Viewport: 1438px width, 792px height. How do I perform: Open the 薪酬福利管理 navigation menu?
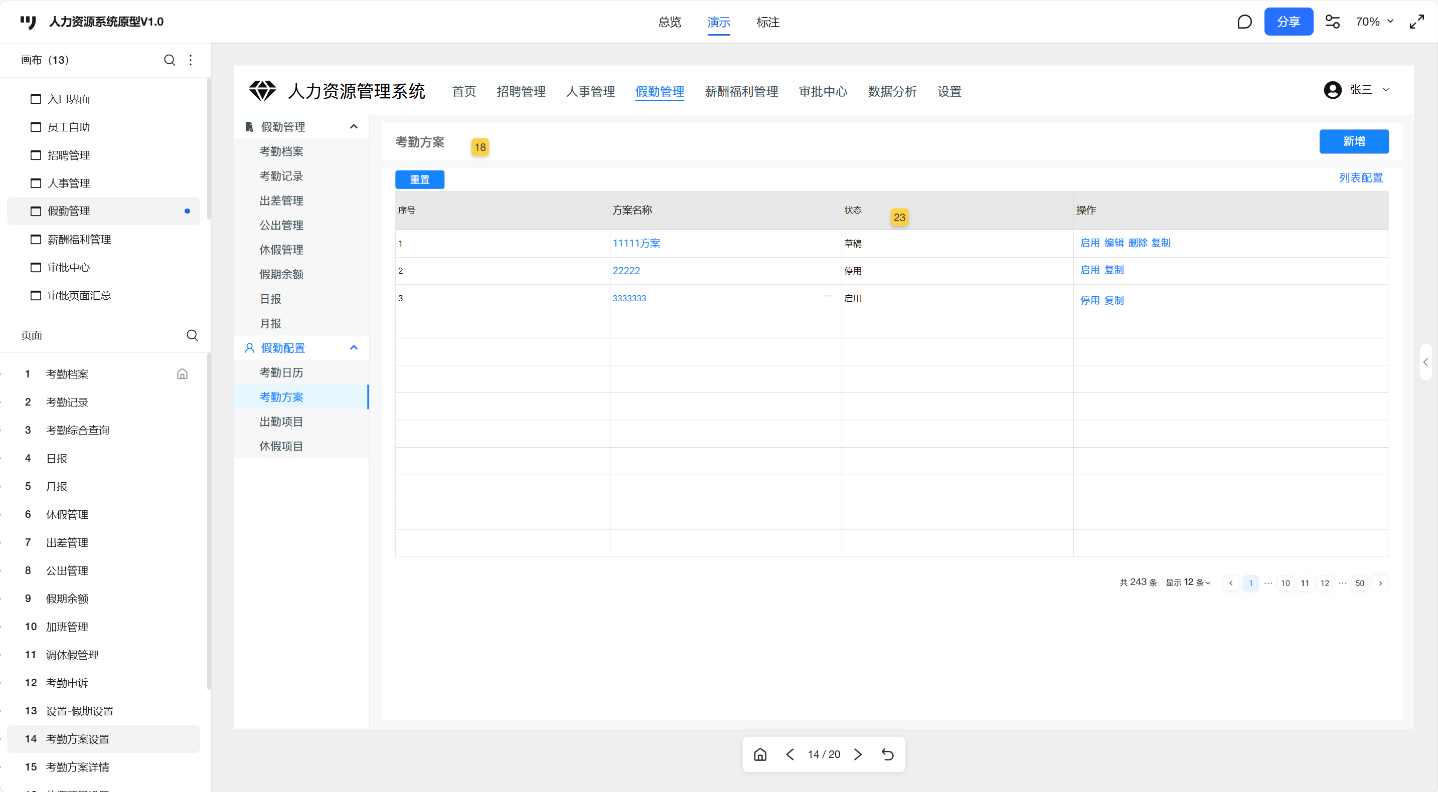[x=741, y=91]
